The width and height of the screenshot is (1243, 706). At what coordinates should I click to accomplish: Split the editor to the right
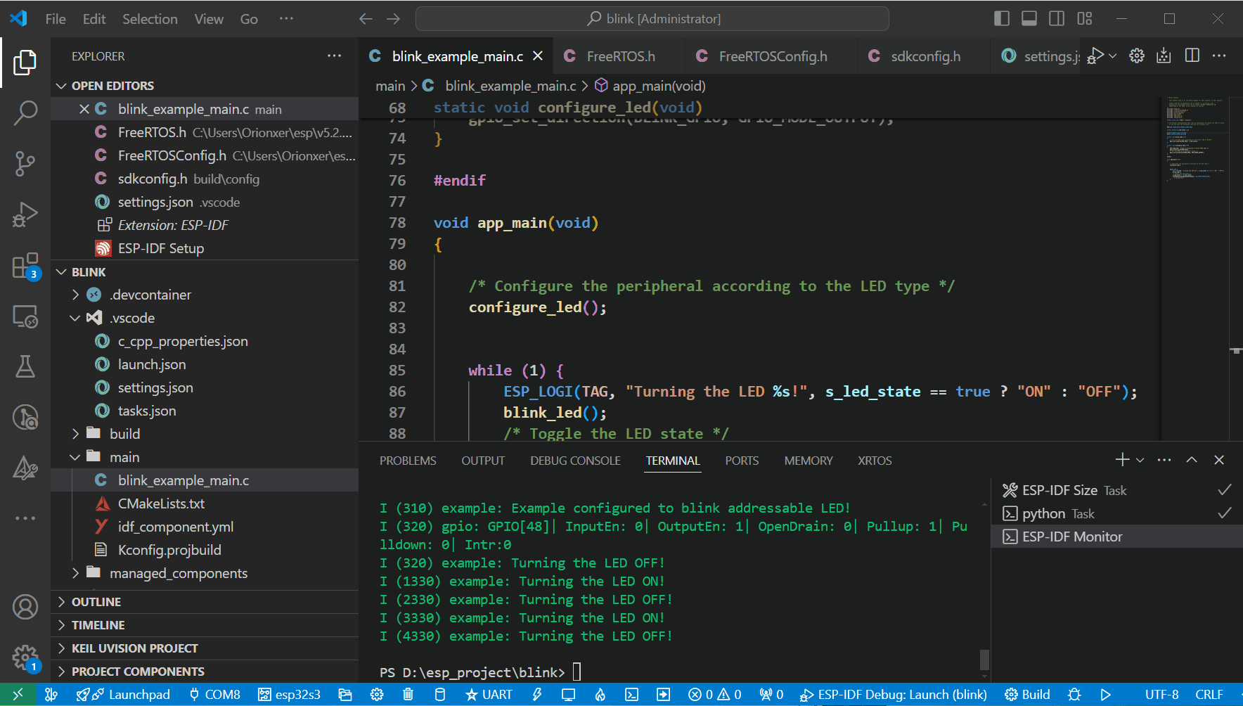pyautogui.click(x=1192, y=56)
